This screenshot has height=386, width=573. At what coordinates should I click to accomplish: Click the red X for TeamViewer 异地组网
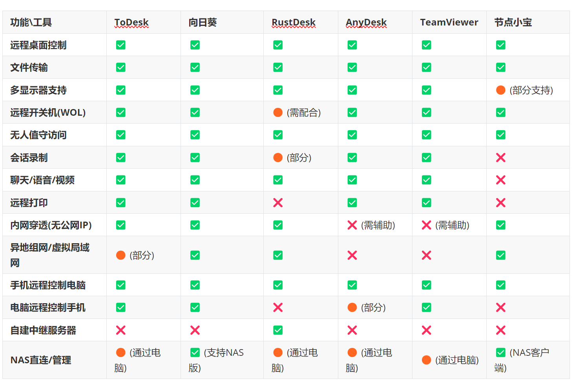427,255
